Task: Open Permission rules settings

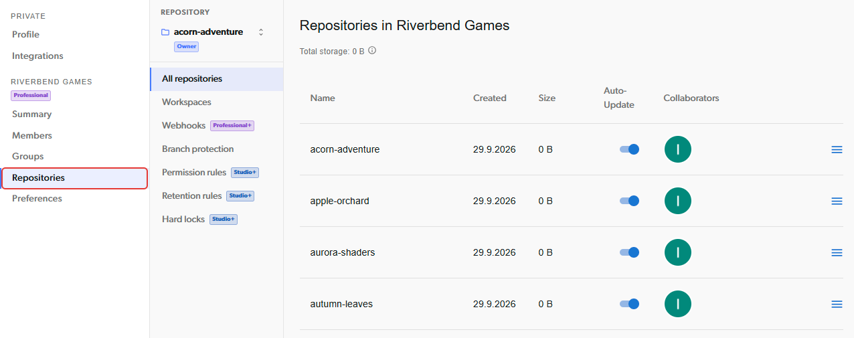Action: pyautogui.click(x=194, y=172)
